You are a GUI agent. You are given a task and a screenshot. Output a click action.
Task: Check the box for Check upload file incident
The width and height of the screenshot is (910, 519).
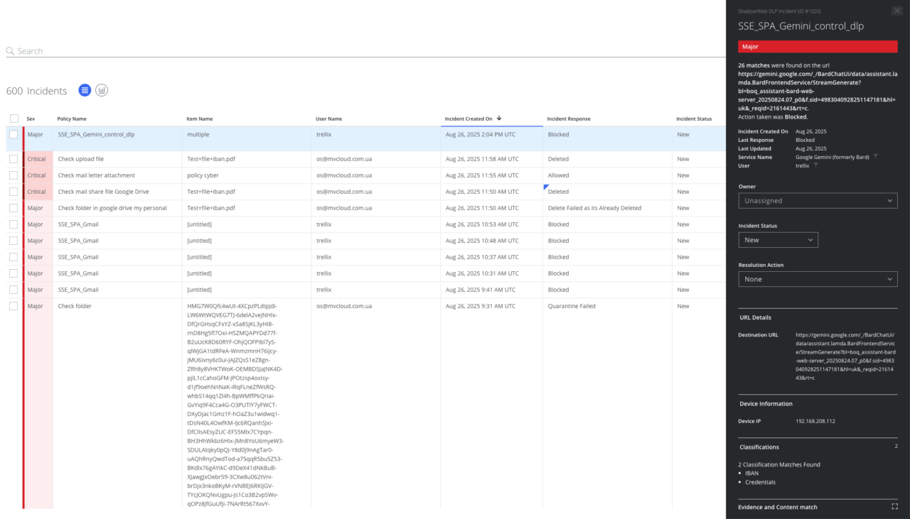[14, 159]
